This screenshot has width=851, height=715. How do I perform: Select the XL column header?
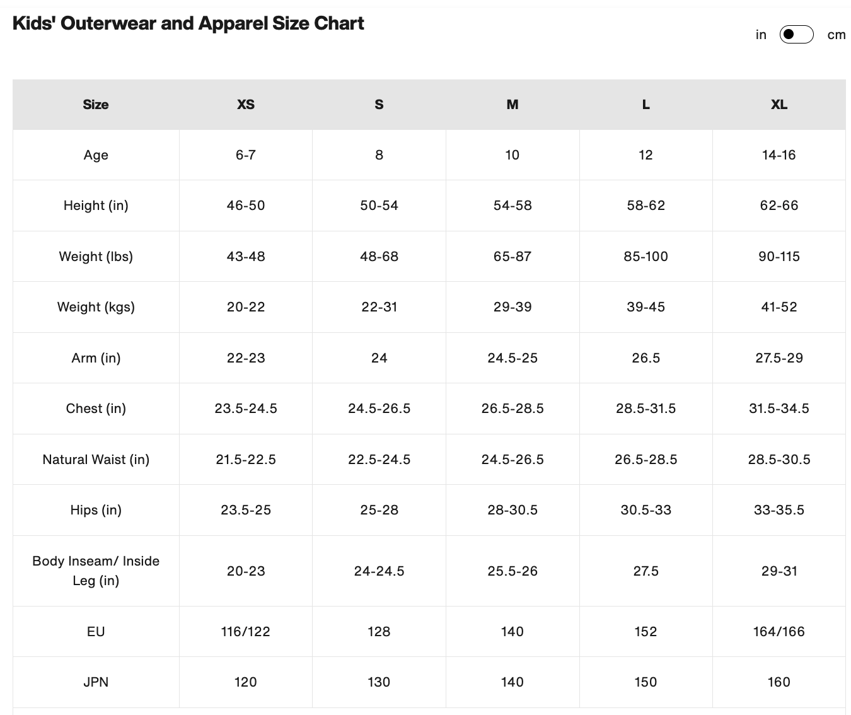point(779,105)
